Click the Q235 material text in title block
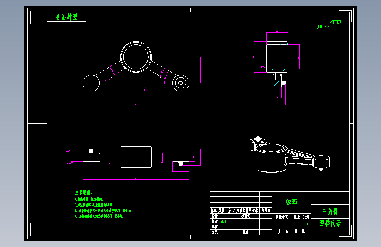The image size is (381, 247). point(291,202)
